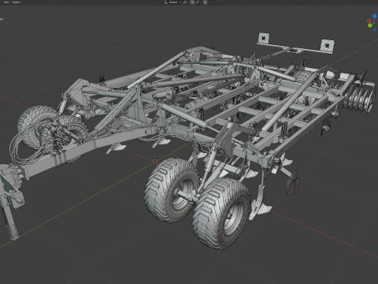Open the Global transform orientation dropdown
Screen dimensions: 378x284
coord(172,2)
